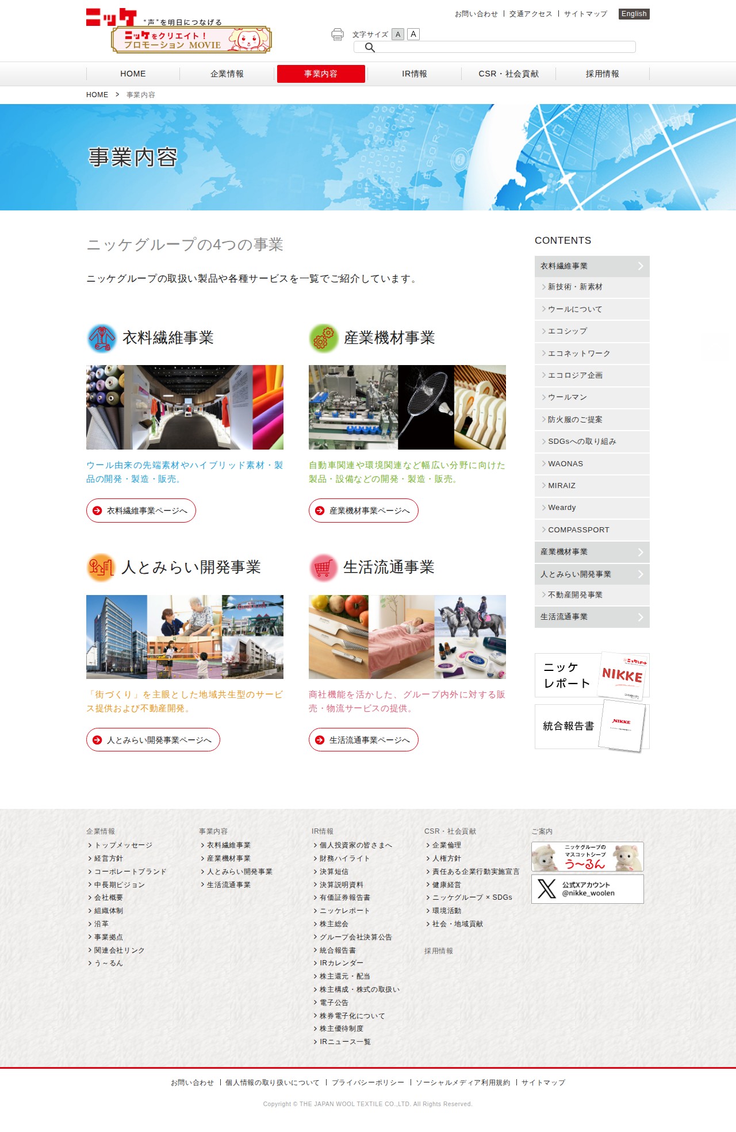Click 人とみらい開発事業ページへ button
Image resolution: width=736 pixels, height=1132 pixels.
153,740
